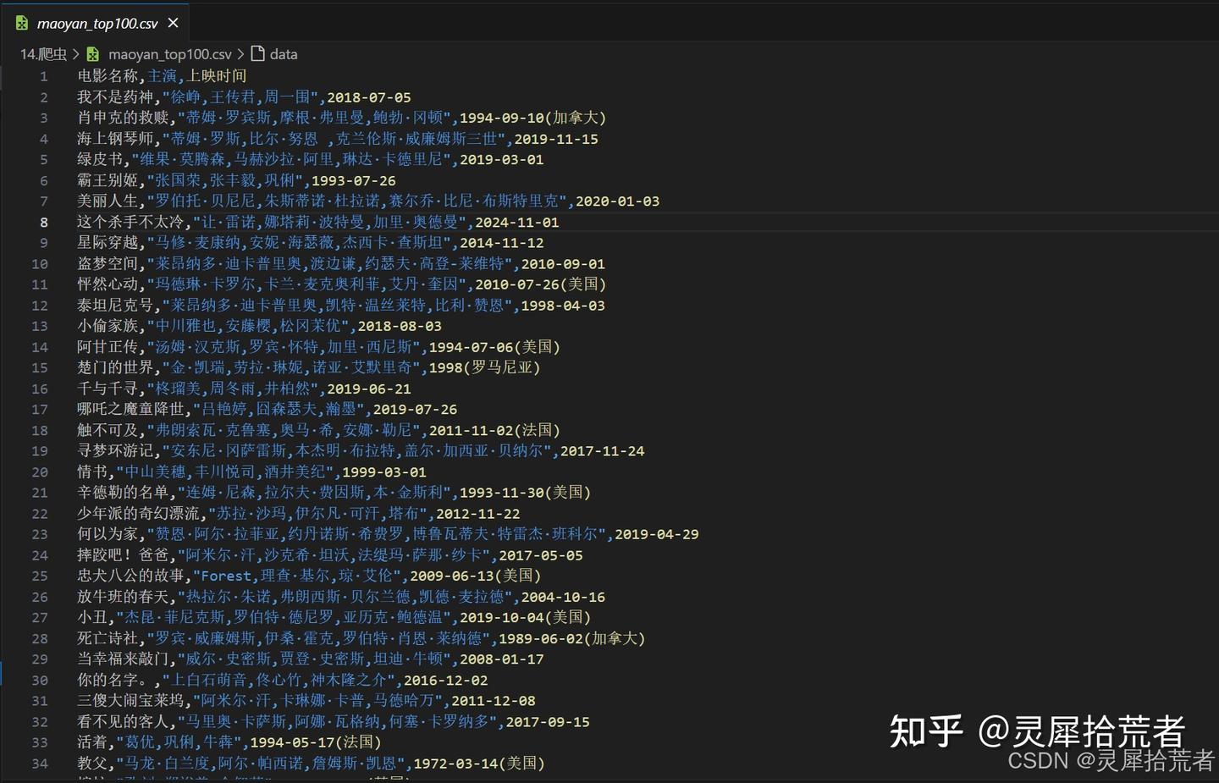Click the chevron after 14.爬虫 breadcrumb
This screenshot has height=783, width=1219.
(75, 53)
